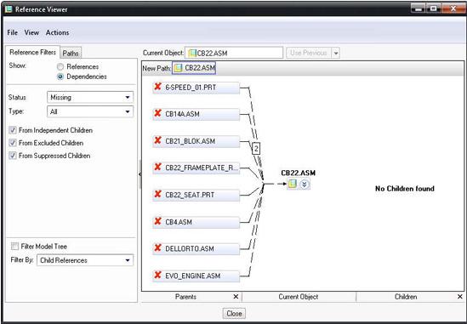This screenshot has height=324, width=467.
Task: Select the CB22_SEAT.PRT parent node
Action: click(x=196, y=195)
